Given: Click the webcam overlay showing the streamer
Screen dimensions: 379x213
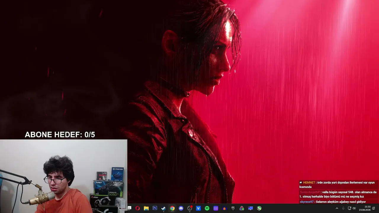Looking at the screenshot, I should point(64,176).
